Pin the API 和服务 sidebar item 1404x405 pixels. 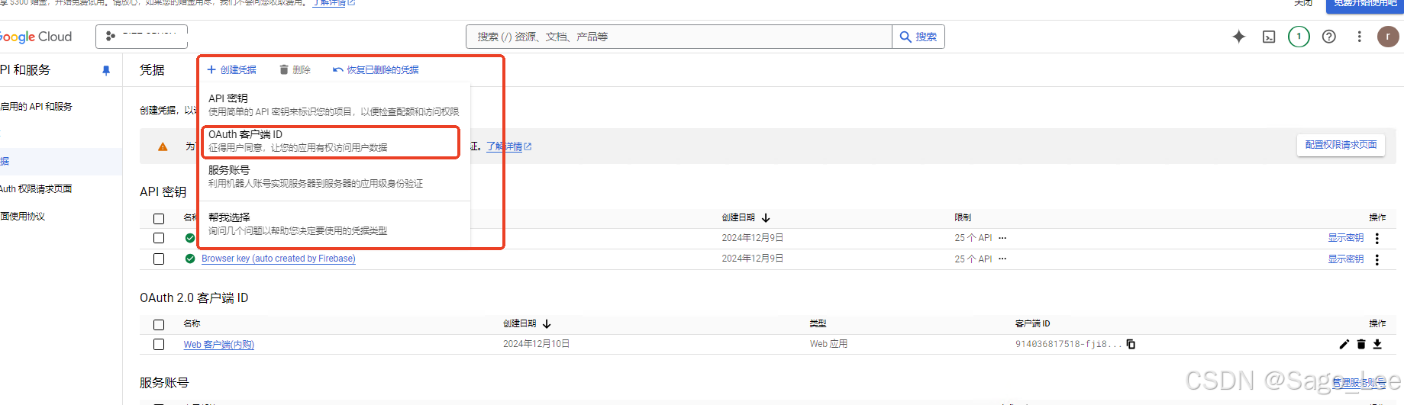(106, 70)
